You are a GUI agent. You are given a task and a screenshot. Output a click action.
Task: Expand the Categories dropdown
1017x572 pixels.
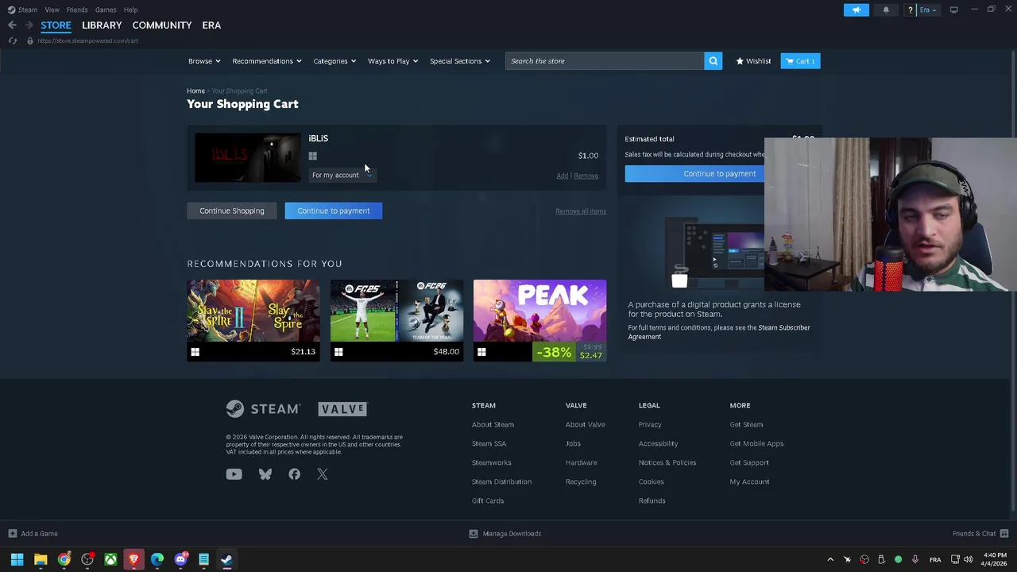click(x=334, y=61)
